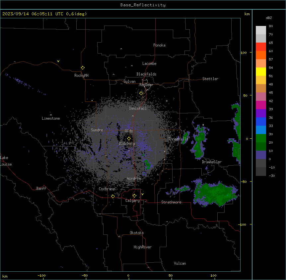Viewport: 286px width, 280px height.
Task: Click the Base_Reflectivity title text
Action: 143,5
